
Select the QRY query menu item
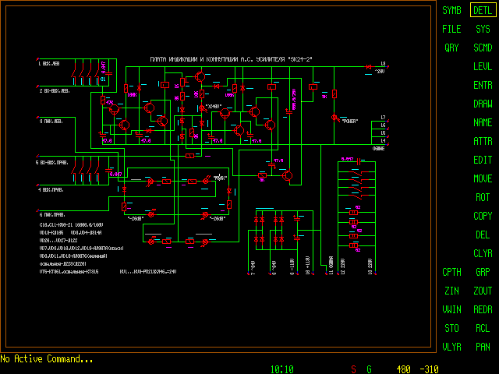(x=451, y=48)
